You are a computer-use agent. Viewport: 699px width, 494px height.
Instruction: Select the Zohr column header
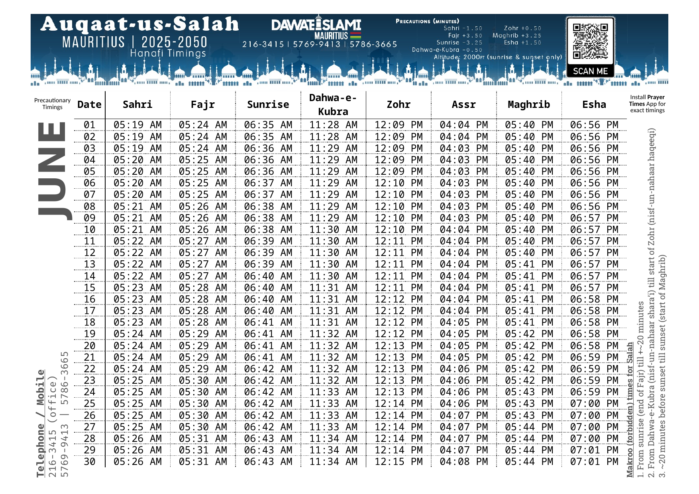(x=398, y=105)
